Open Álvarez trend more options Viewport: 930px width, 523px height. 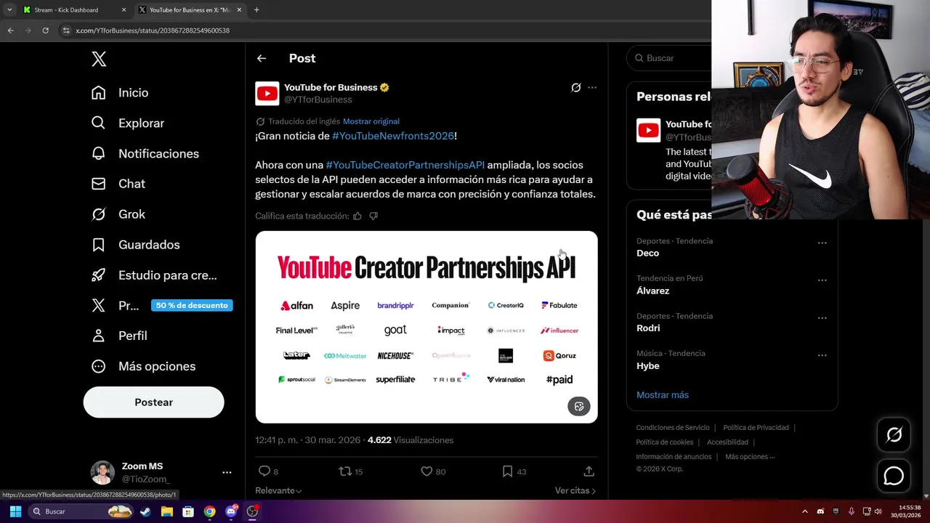point(822,280)
